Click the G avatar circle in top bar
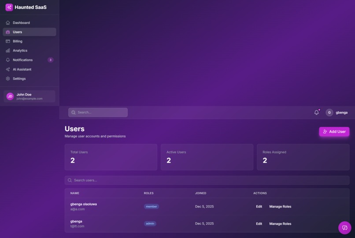This screenshot has height=238, width=355. coord(329,112)
